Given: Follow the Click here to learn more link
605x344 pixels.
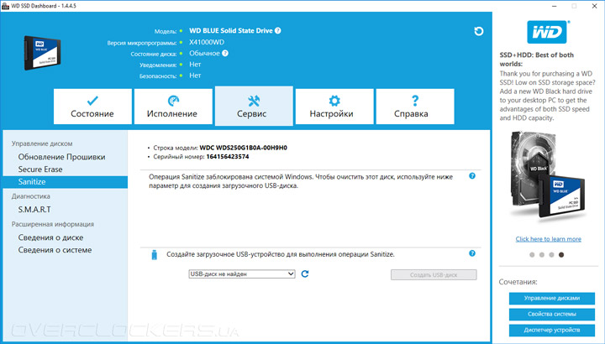Looking at the screenshot, I should (x=548, y=239).
